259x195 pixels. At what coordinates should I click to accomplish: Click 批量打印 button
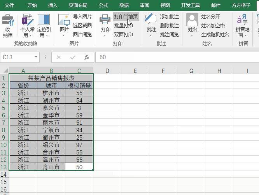pyautogui.click(x=124, y=25)
